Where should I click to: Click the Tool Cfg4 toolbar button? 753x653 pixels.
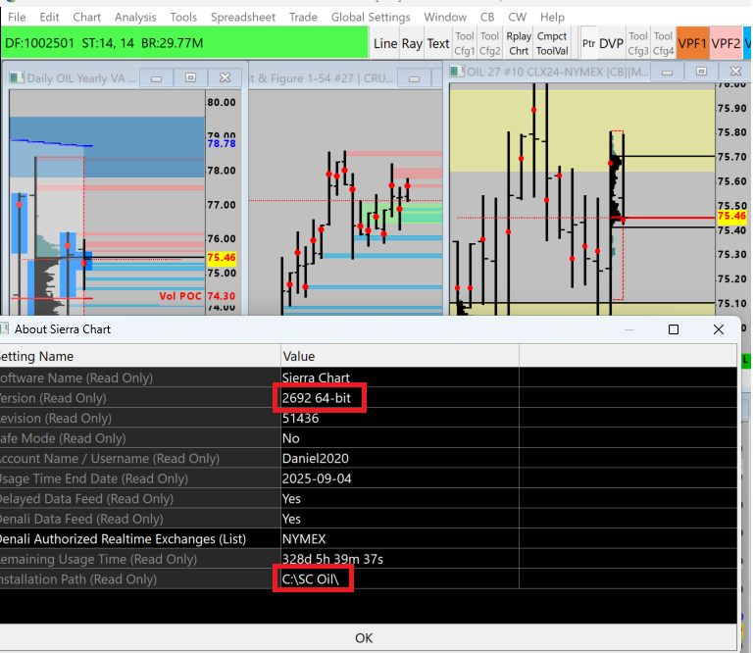point(663,44)
